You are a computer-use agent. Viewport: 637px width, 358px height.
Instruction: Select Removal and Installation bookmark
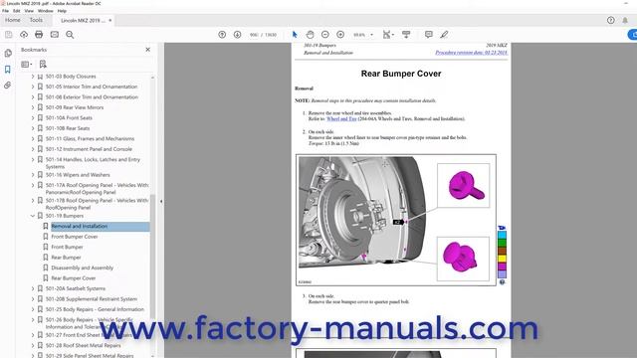[x=80, y=226]
